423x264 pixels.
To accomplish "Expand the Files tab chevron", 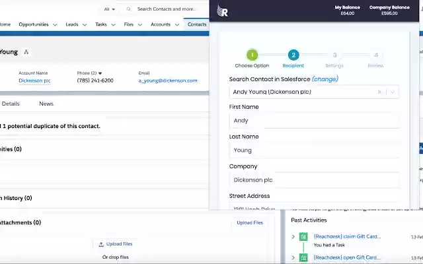I will click(x=140, y=25).
